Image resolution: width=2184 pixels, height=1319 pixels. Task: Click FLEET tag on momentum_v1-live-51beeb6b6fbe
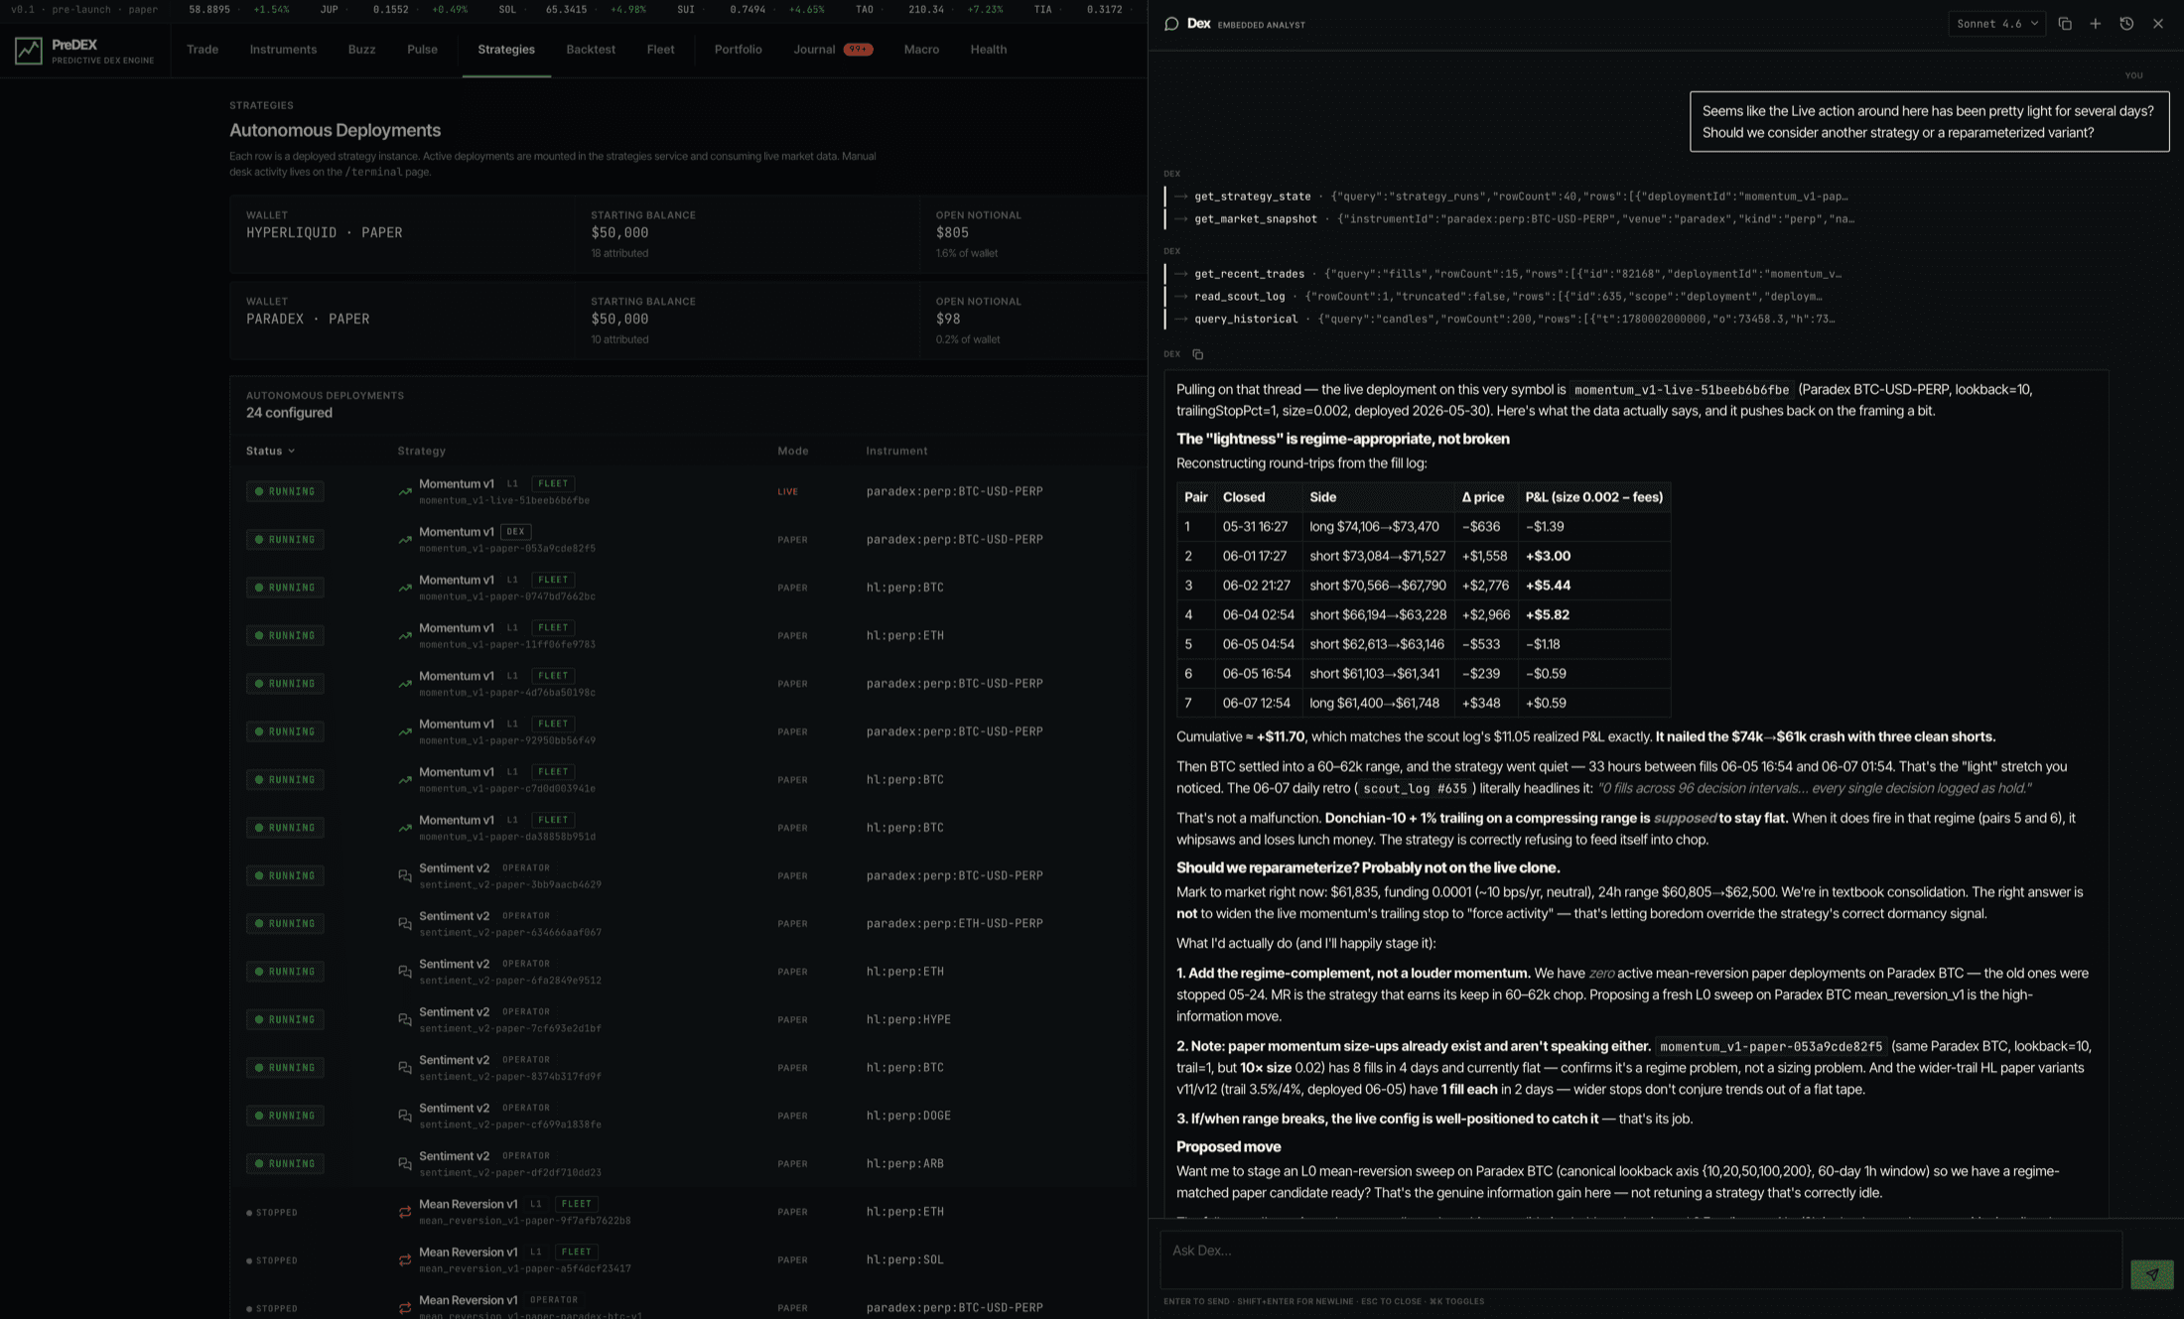553,484
